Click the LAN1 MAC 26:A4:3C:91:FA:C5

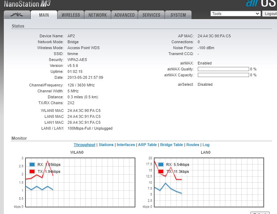(x=84, y=122)
